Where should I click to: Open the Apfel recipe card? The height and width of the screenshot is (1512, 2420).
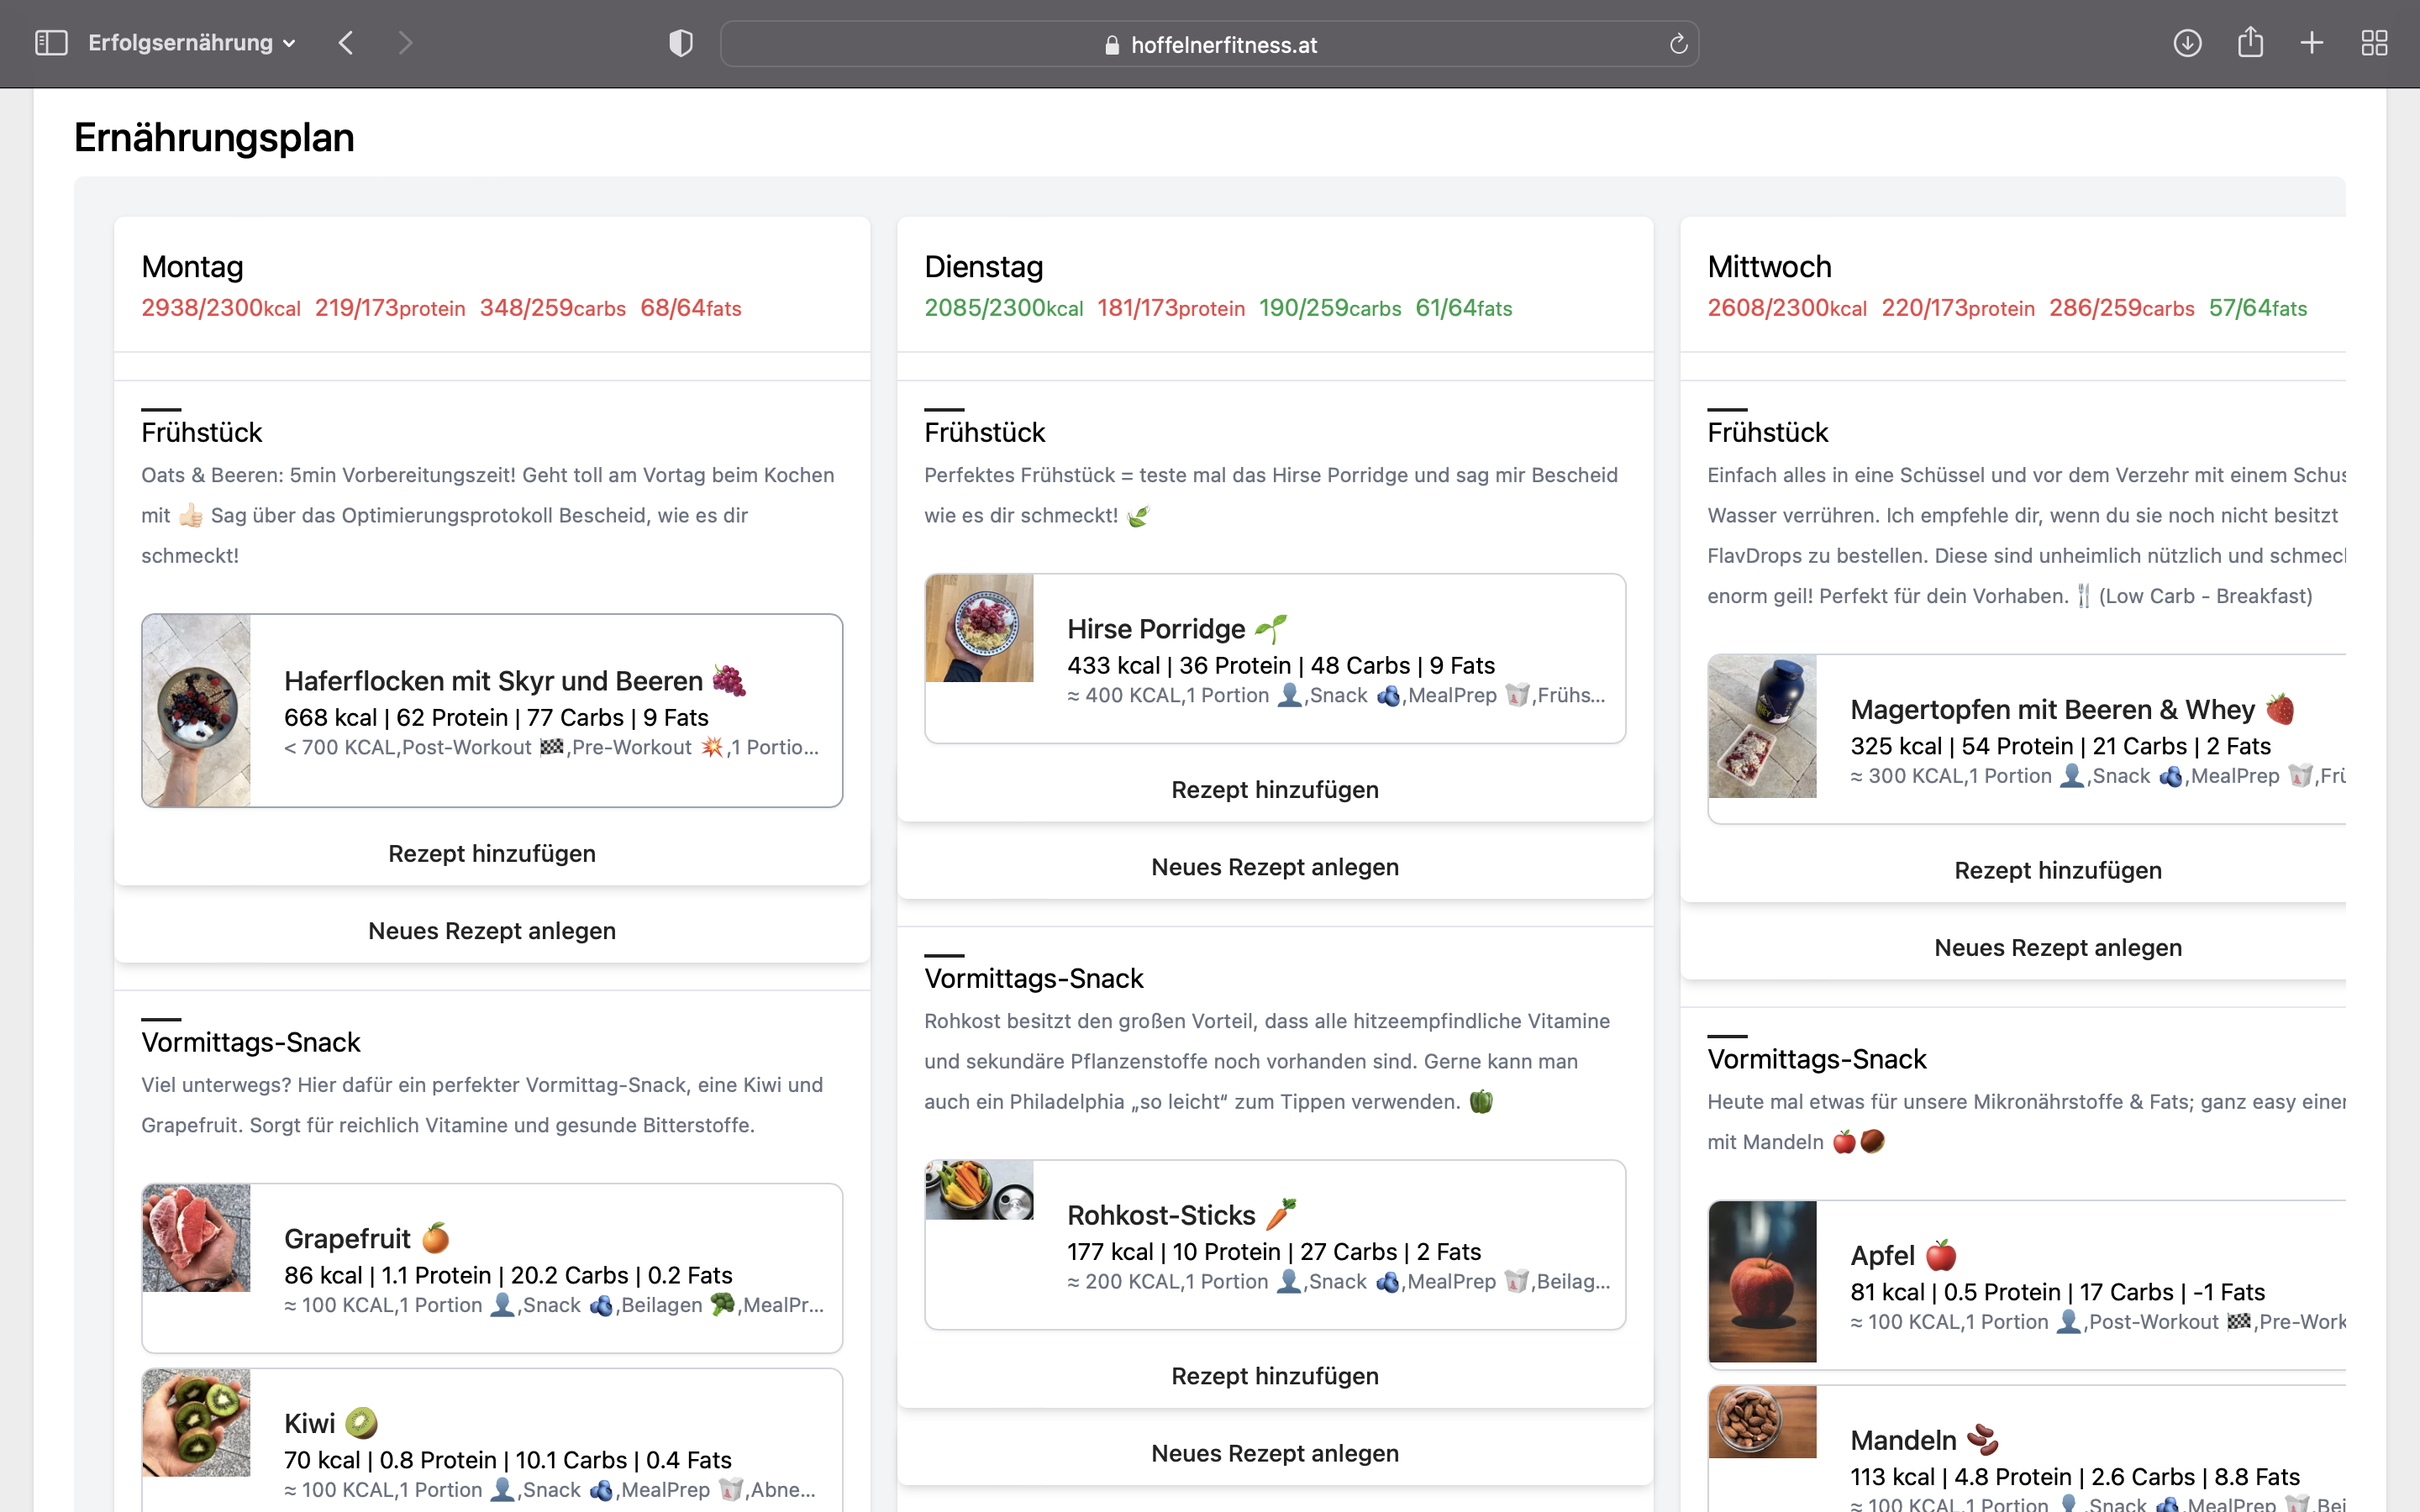pos(2027,1285)
